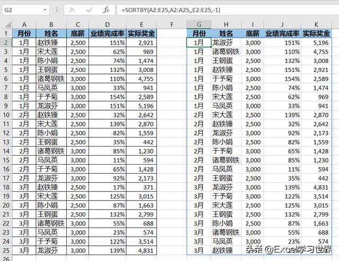Click cell D18 showing 17%
339x261 pixels.
108,187
